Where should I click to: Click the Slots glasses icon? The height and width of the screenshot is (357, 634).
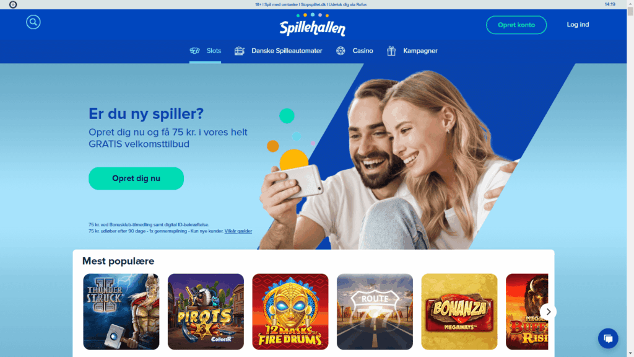(x=194, y=51)
